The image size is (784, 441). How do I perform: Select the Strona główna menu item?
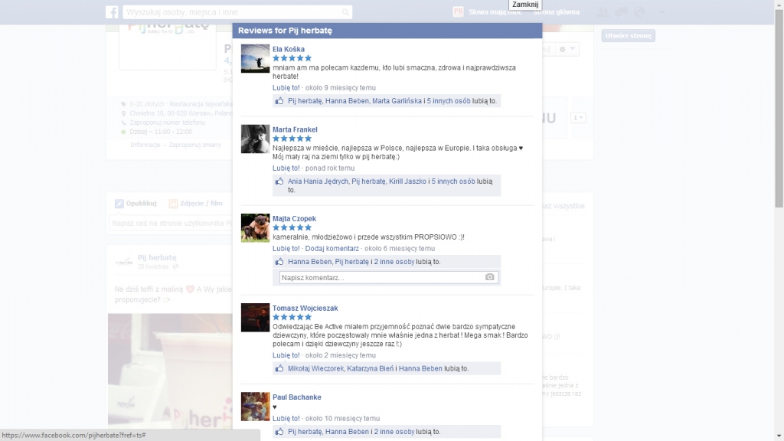point(557,12)
